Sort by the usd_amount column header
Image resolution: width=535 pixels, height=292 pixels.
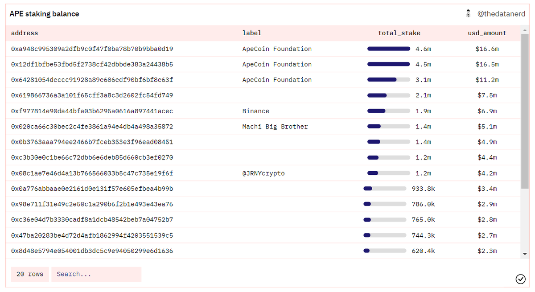click(x=487, y=33)
